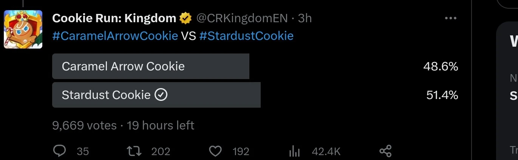The width and height of the screenshot is (518, 160).
Task: Open the #StardustCookie hashtag
Action: [246, 36]
